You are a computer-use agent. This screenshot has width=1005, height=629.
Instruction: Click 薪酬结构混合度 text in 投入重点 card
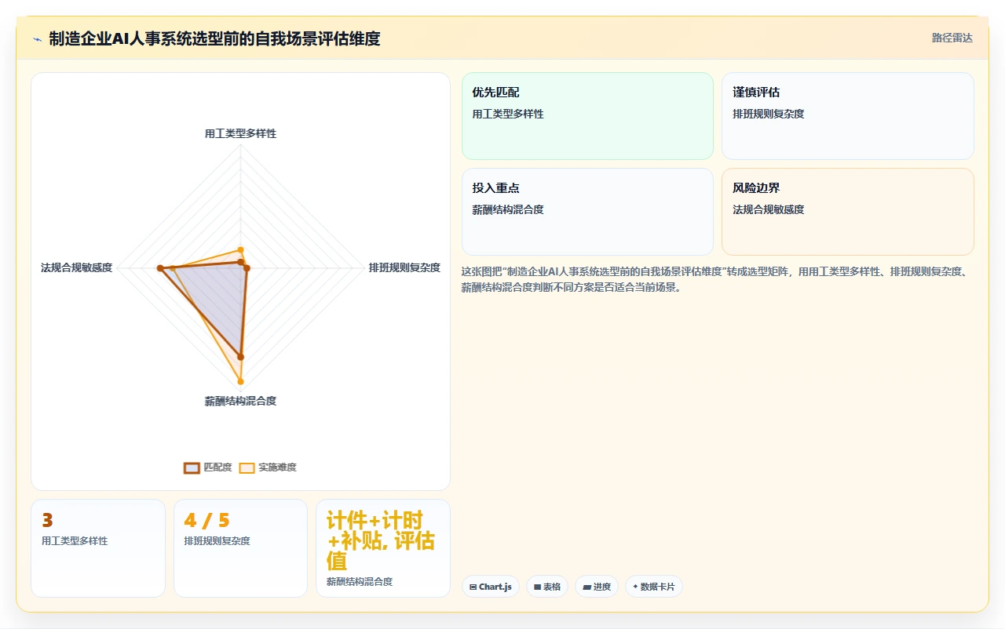click(508, 209)
